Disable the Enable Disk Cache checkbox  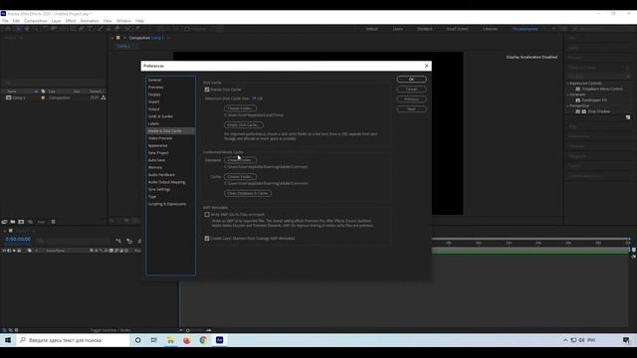207,89
